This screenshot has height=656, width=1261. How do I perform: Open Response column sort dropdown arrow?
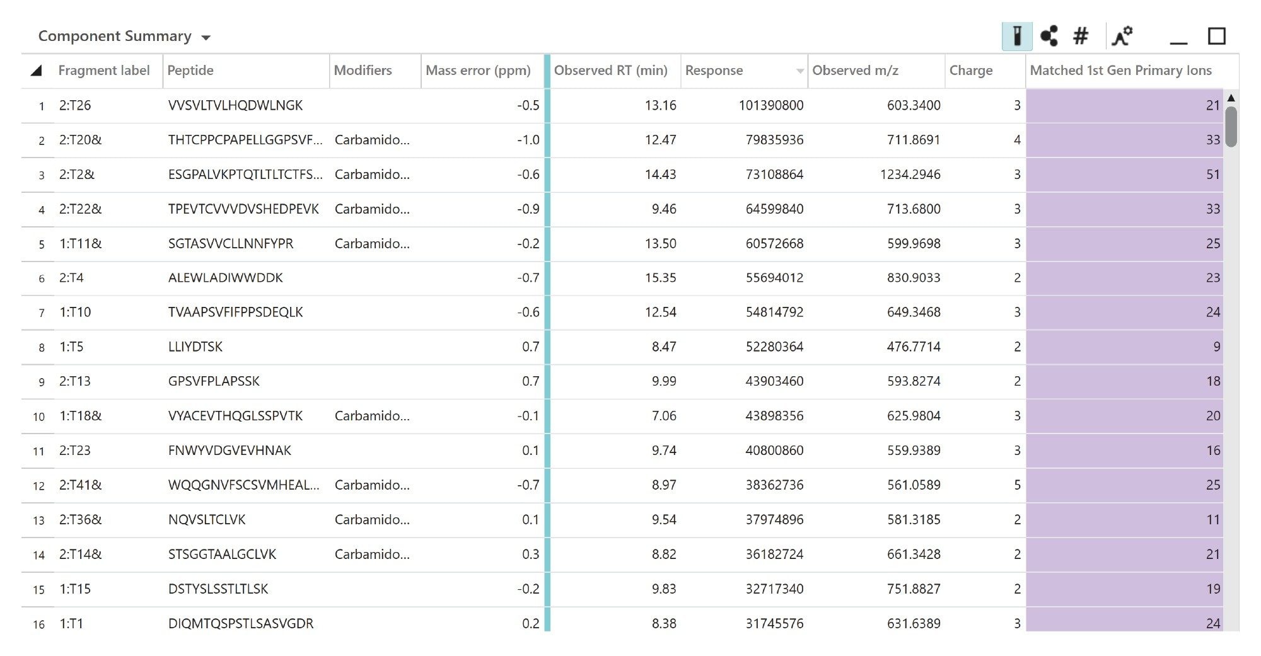(x=799, y=71)
